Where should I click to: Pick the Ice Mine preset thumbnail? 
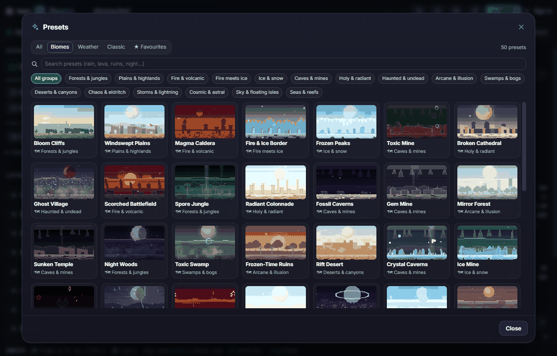(x=487, y=243)
